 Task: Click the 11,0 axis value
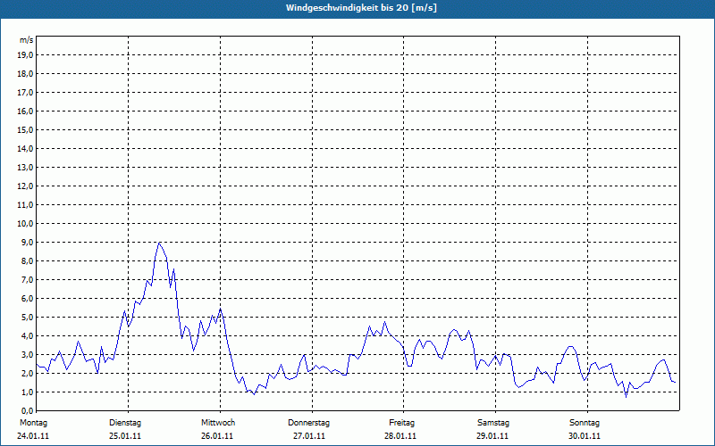[x=26, y=205]
